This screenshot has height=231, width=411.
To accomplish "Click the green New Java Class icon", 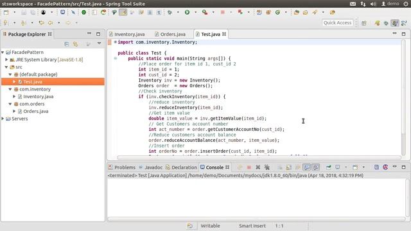I will (277, 12).
